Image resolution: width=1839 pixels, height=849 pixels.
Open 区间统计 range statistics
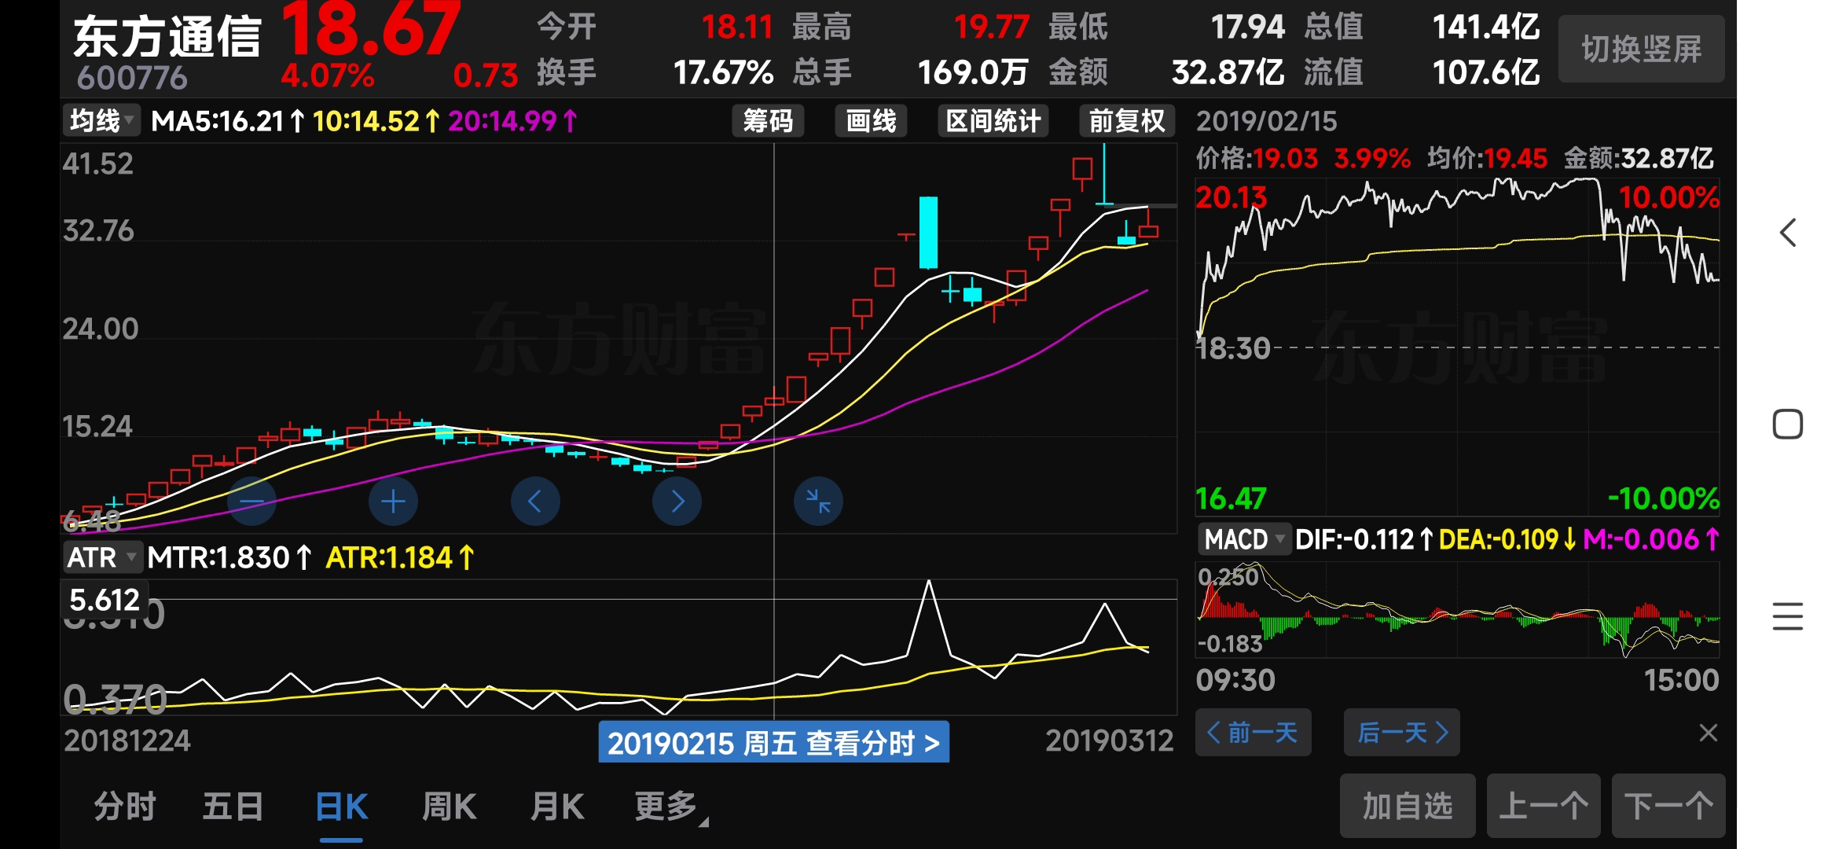pyautogui.click(x=993, y=121)
